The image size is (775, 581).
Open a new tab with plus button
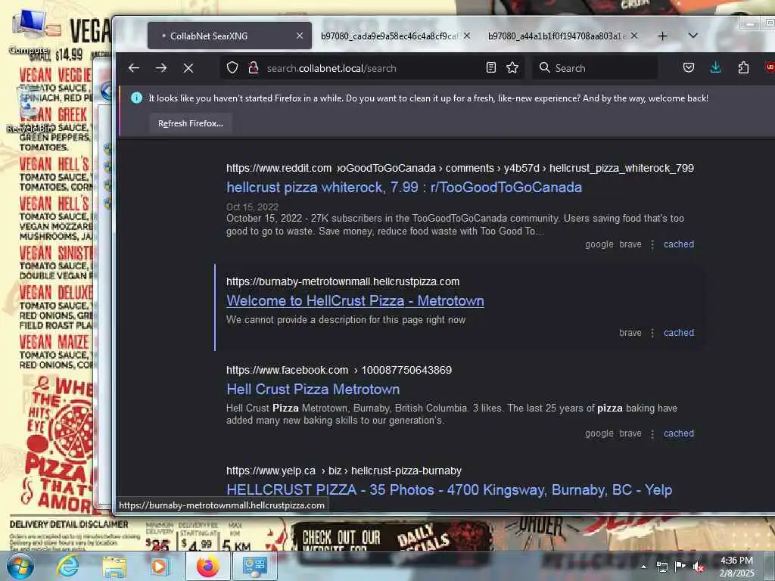[x=663, y=36]
